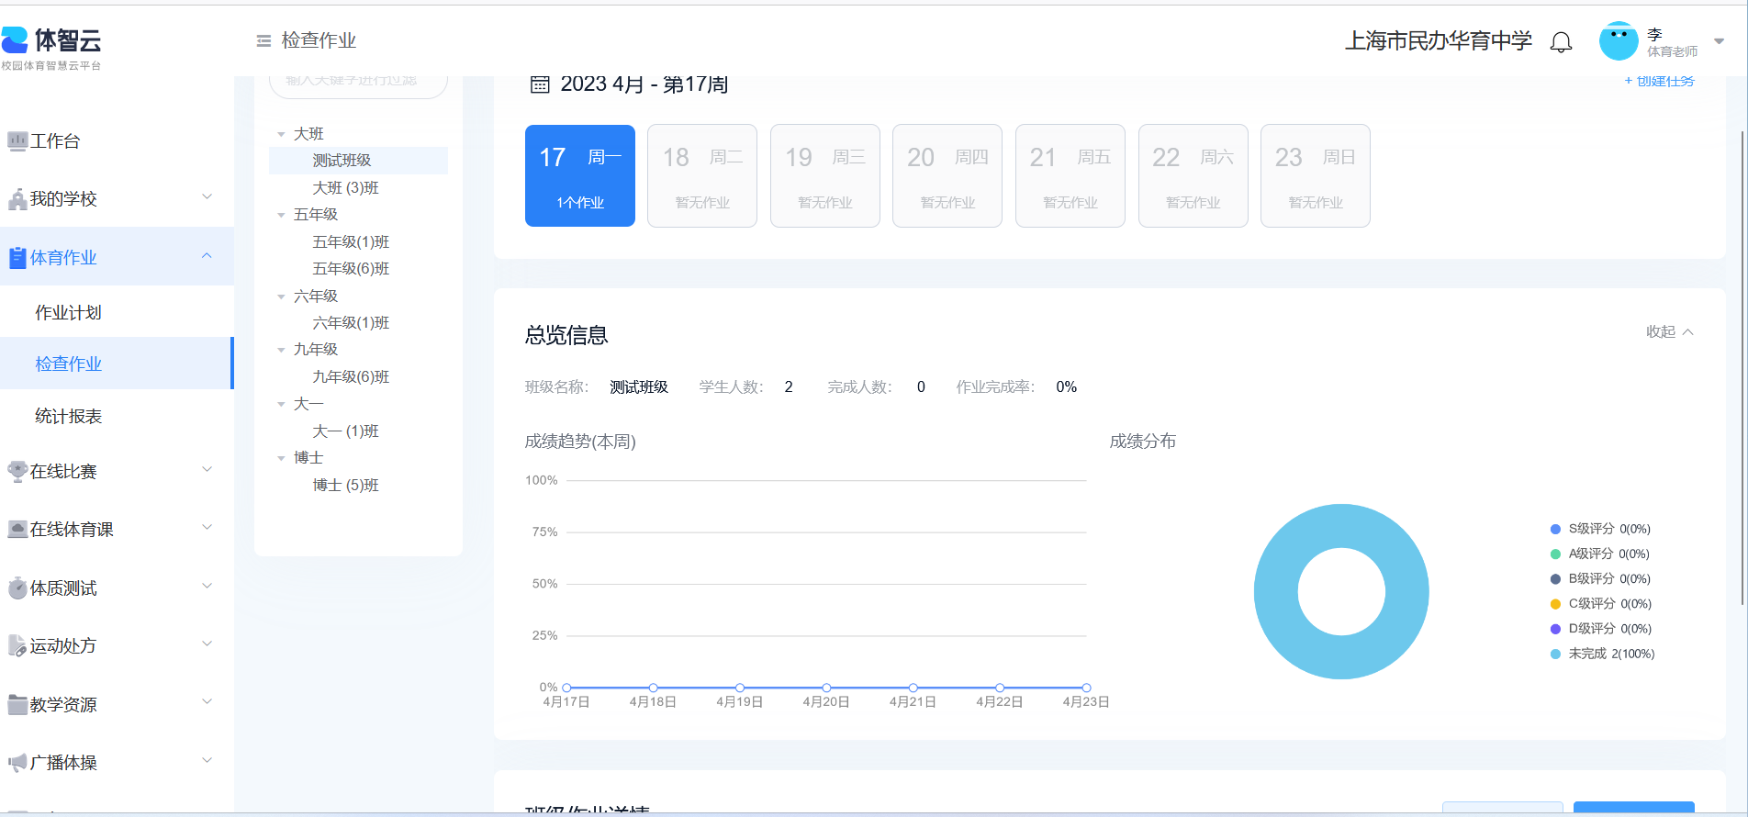Select day 22 周六 card
This screenshot has height=817, width=1748.
pos(1193,175)
